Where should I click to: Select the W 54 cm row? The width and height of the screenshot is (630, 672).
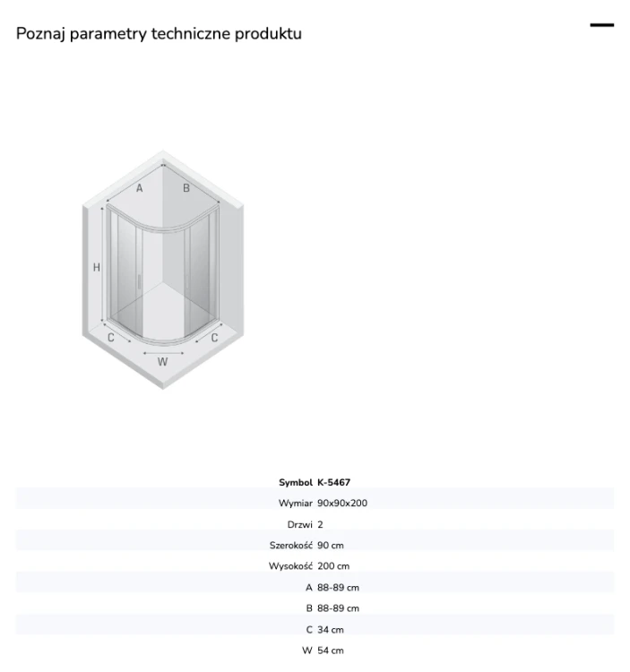coord(315,650)
